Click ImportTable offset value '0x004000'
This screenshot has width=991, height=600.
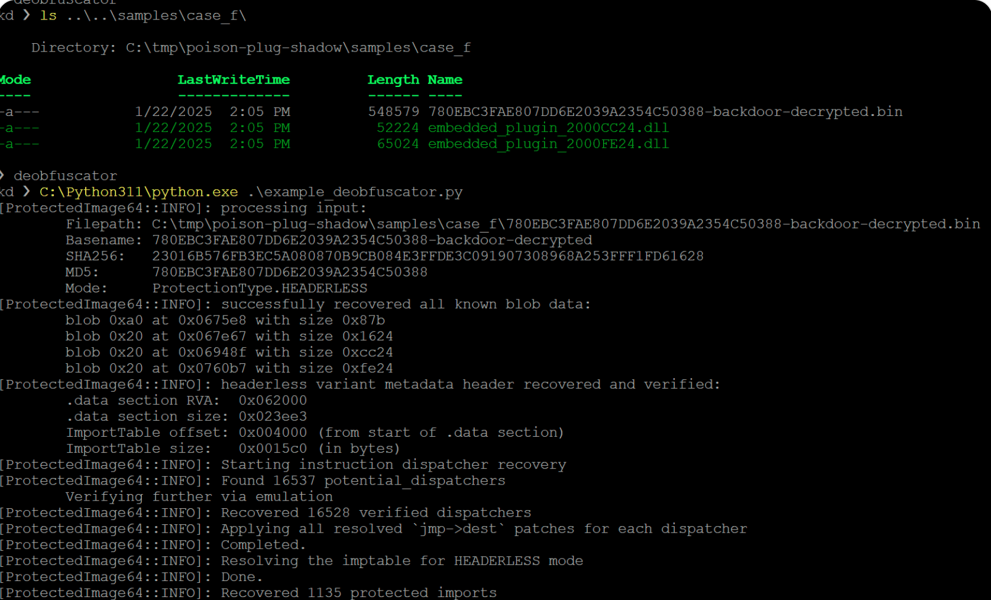click(x=273, y=433)
